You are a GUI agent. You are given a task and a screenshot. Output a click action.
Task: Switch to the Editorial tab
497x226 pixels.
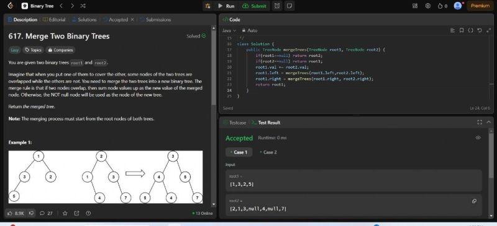[x=54, y=20]
